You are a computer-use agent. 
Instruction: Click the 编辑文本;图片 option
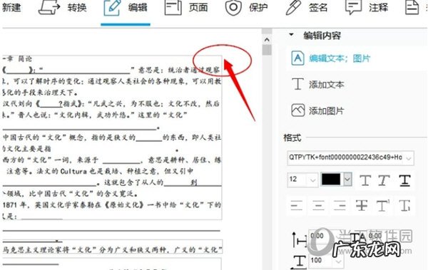pyautogui.click(x=340, y=58)
